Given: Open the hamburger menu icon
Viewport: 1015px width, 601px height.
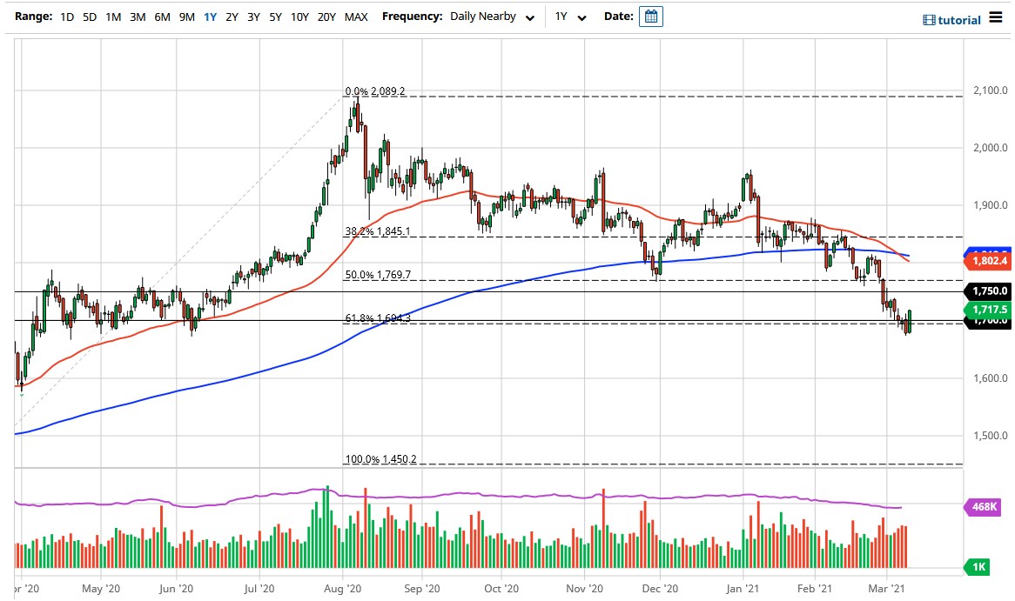Looking at the screenshot, I should (x=995, y=19).
